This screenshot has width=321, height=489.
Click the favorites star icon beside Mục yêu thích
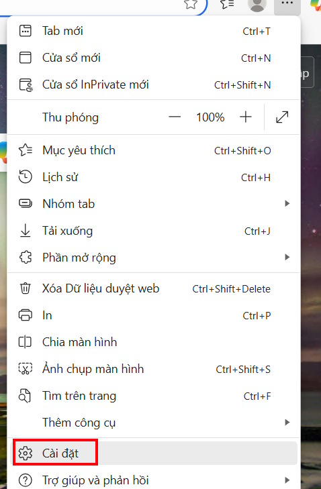pyautogui.click(x=26, y=150)
